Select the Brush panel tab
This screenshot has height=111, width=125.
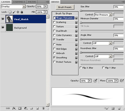[x=55, y=2]
